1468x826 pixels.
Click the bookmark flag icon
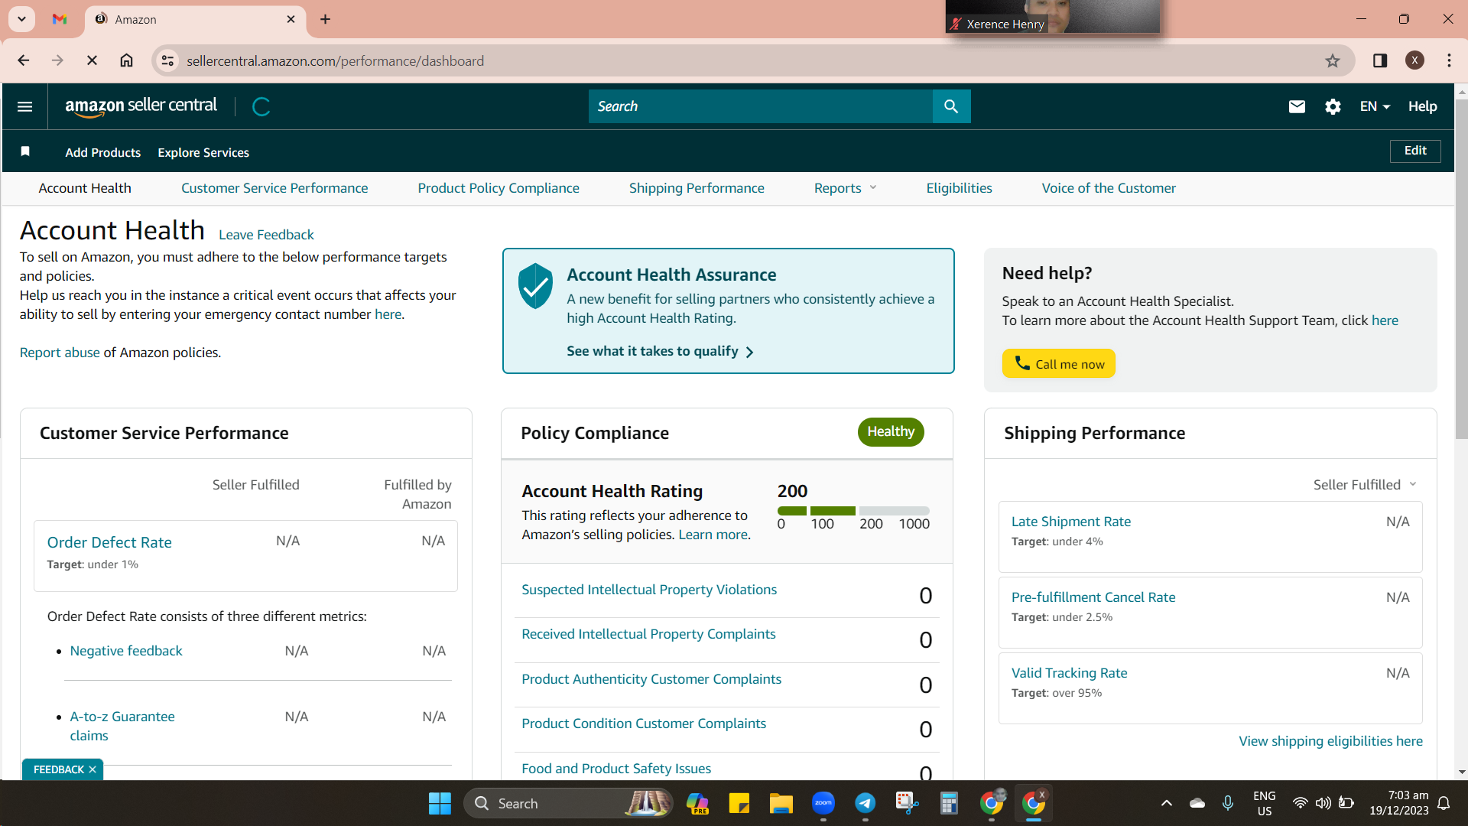[x=25, y=151]
